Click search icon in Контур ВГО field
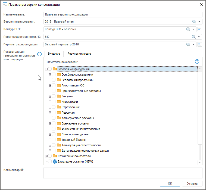Viewport: 206px width, 190px height. (x=188, y=29)
